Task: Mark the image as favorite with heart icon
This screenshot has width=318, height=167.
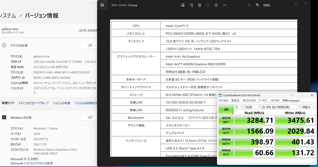Action: coord(208,5)
